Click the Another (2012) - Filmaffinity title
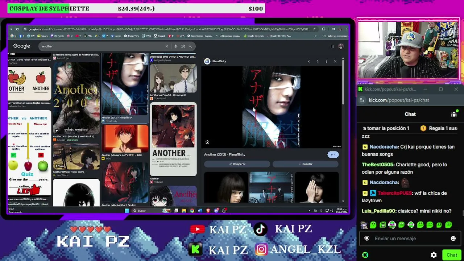Screen dimensions: 464x261 pyautogui.click(x=225, y=154)
